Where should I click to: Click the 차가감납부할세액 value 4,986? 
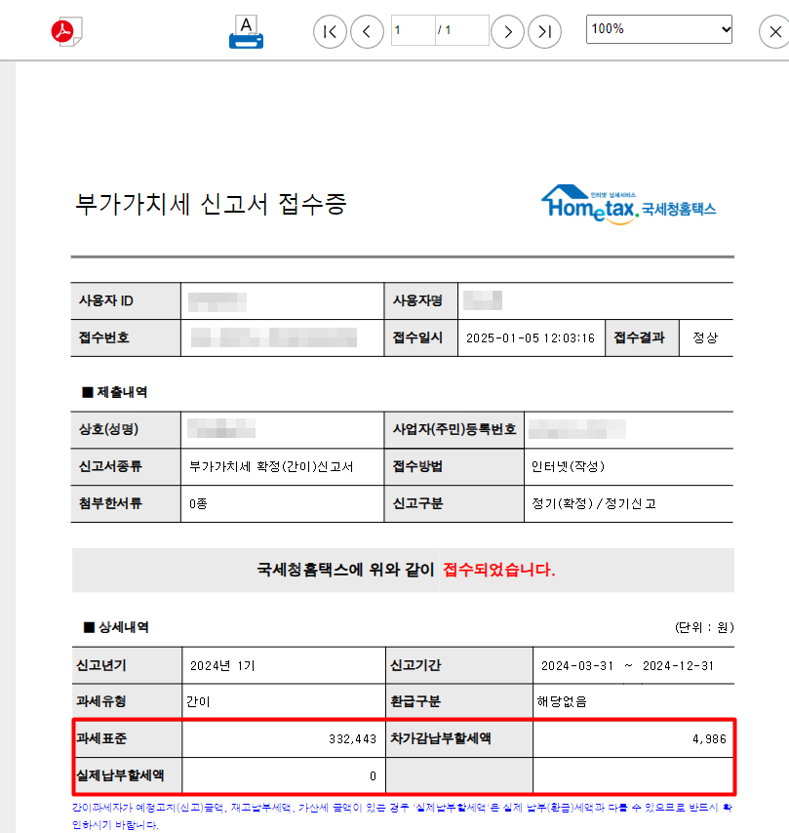(710, 740)
